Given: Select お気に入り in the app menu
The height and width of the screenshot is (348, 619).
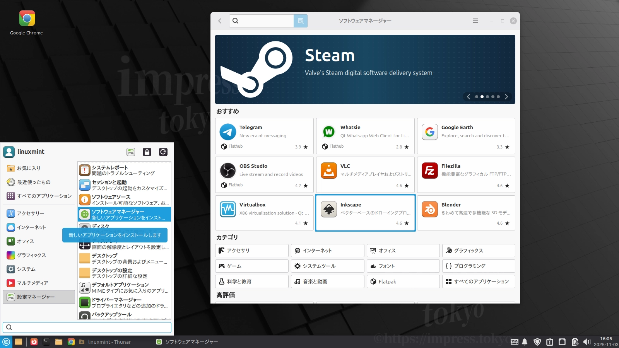Looking at the screenshot, I should 39,168.
